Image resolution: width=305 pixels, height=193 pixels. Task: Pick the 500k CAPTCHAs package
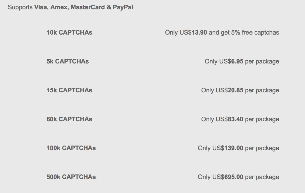[71, 177]
